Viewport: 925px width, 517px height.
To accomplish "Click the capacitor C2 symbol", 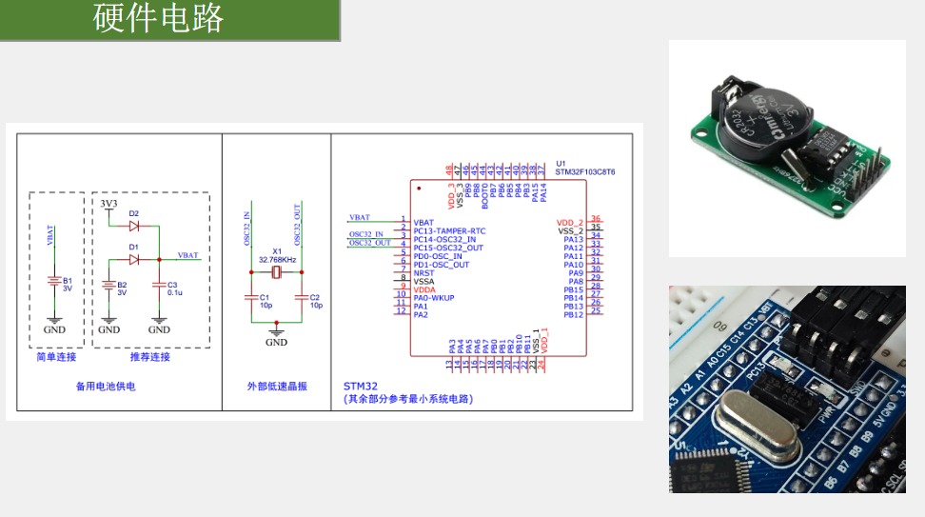I will [x=302, y=297].
